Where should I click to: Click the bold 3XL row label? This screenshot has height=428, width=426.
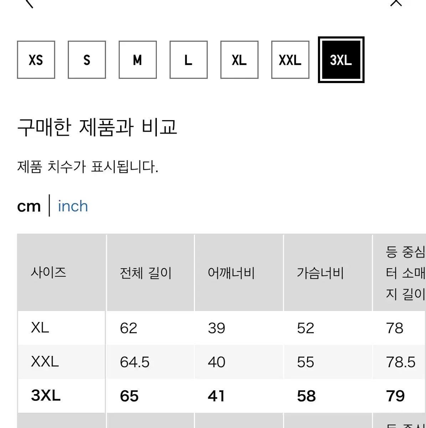click(46, 396)
